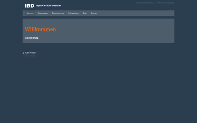Click the IBD Ingenieur-Büro-Deckner logo
This screenshot has width=197, height=123.
(43, 6)
